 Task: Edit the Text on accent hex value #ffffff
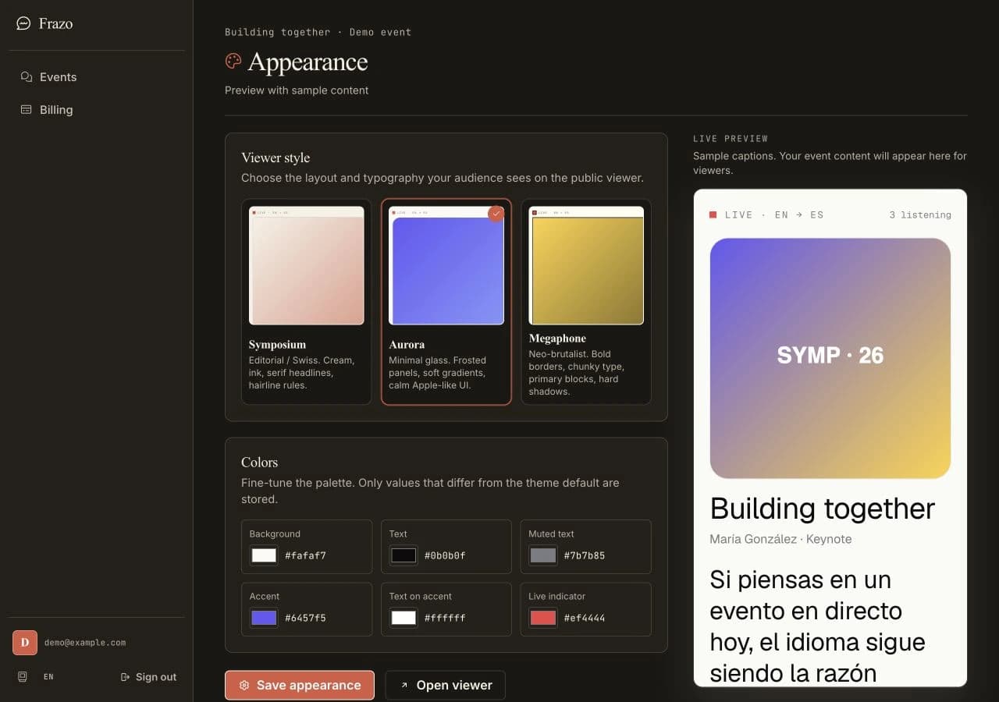click(445, 619)
